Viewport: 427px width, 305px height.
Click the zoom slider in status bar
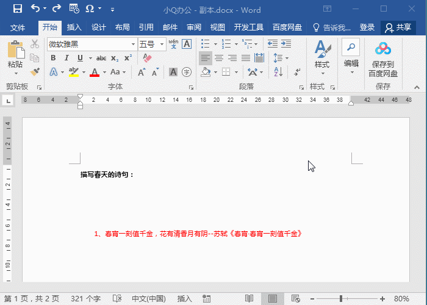pos(340,299)
